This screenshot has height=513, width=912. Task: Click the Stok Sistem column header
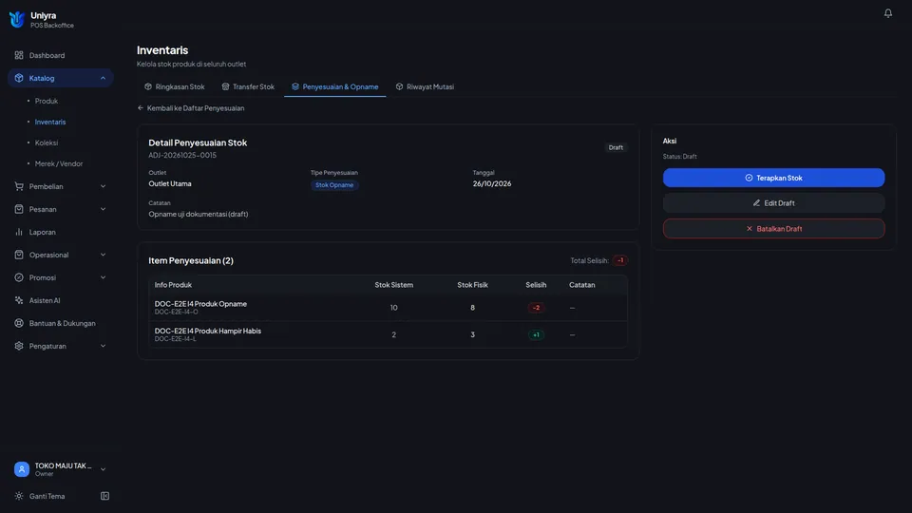click(x=393, y=285)
